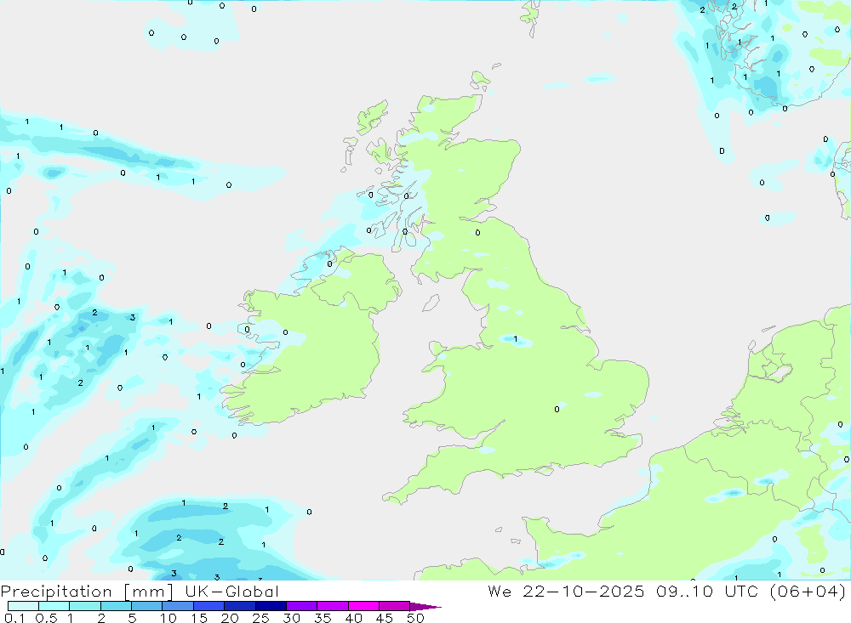The height and width of the screenshot is (623, 851).
Task: Click the "0.1" legend tick label
Action: [14, 618]
